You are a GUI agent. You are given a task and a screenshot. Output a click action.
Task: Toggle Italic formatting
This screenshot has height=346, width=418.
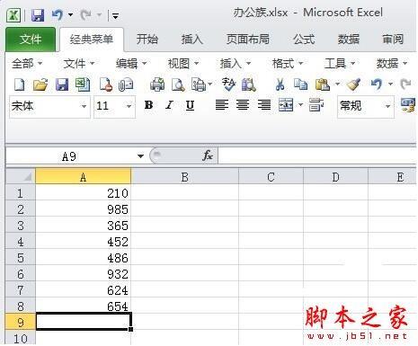click(x=169, y=105)
